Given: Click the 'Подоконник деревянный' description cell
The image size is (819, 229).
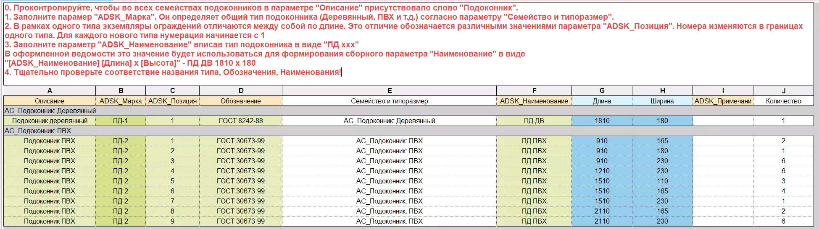Looking at the screenshot, I should tap(50, 121).
